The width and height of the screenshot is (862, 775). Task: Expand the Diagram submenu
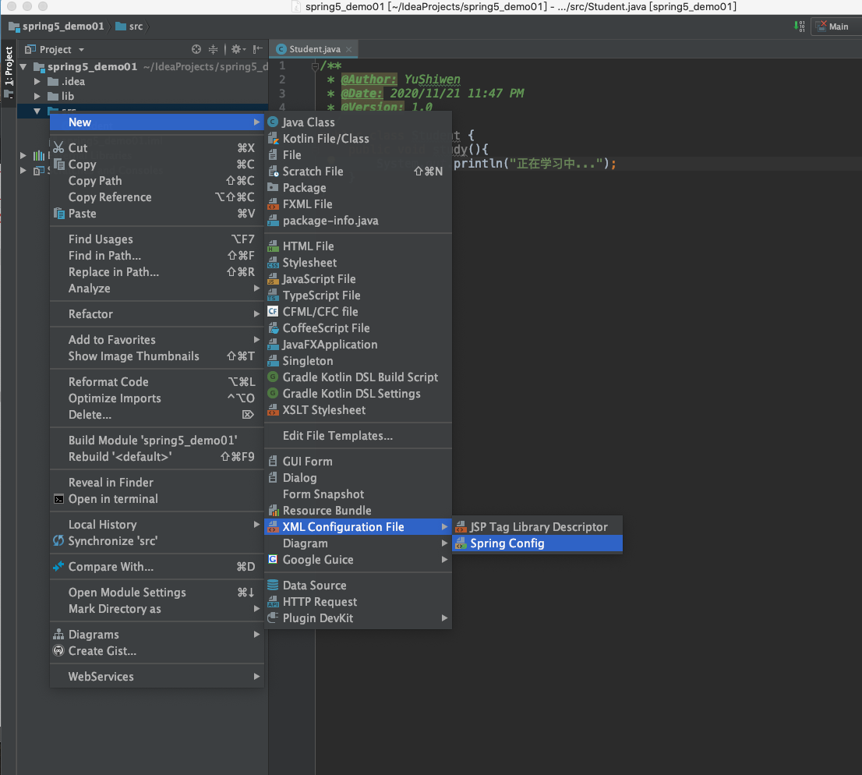coord(358,543)
